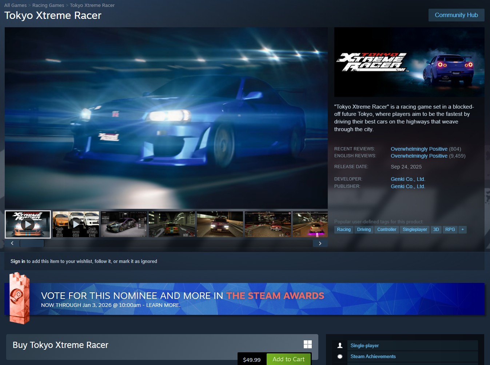Open the Steam Awards vote banner
This screenshot has height=365, width=490.
(244, 299)
